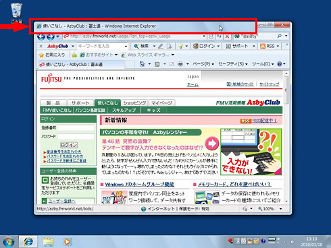This screenshot has height=248, width=331.
Task: Focus the @nifty search box
Action: (x=258, y=36)
